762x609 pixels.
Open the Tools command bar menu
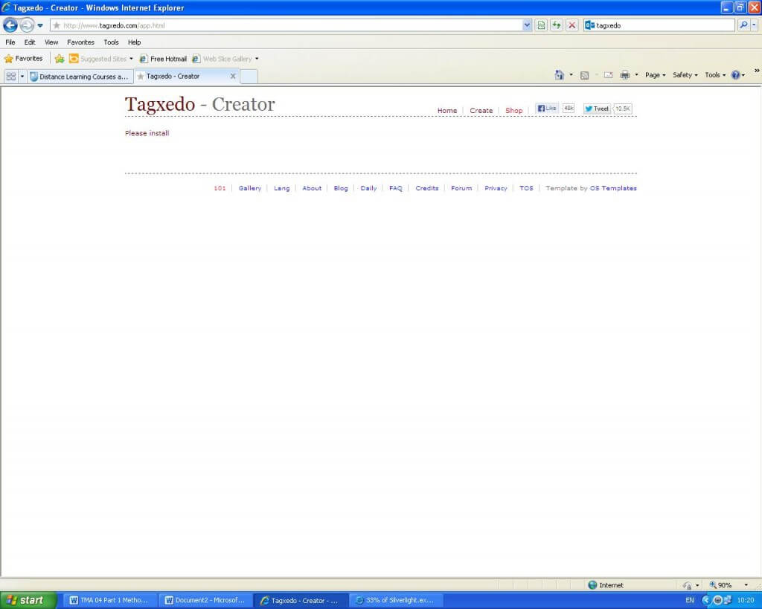[715, 75]
